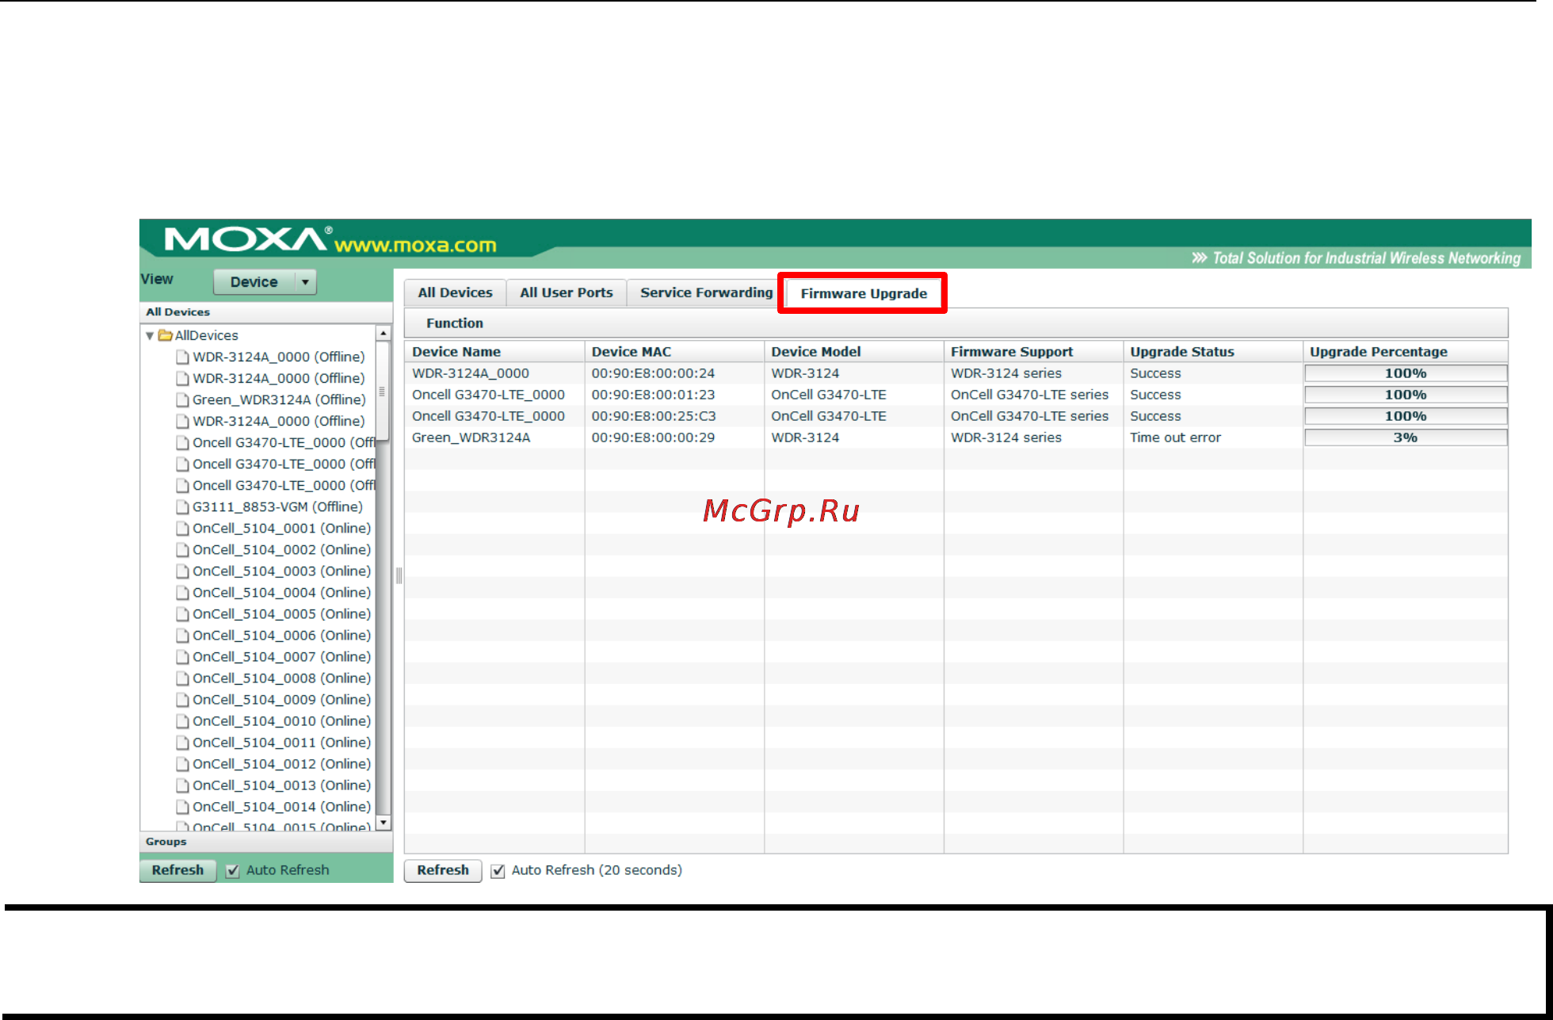This screenshot has width=1553, height=1020.
Task: Switch to the All User Ports tab
Action: 566,292
